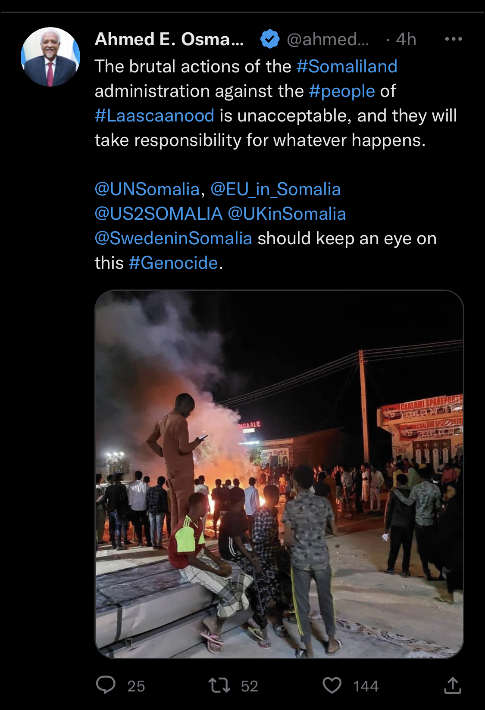Viewport: 485px width, 710px height.
Task: Click the blue verified badge
Action: pos(270,39)
